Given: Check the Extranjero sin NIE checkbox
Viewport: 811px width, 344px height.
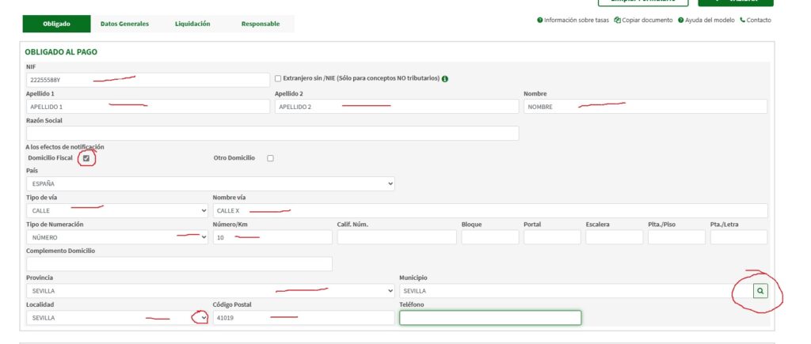Looking at the screenshot, I should point(277,79).
